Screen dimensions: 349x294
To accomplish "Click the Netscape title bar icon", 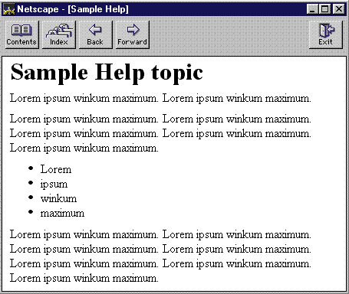I will coord(8,9).
